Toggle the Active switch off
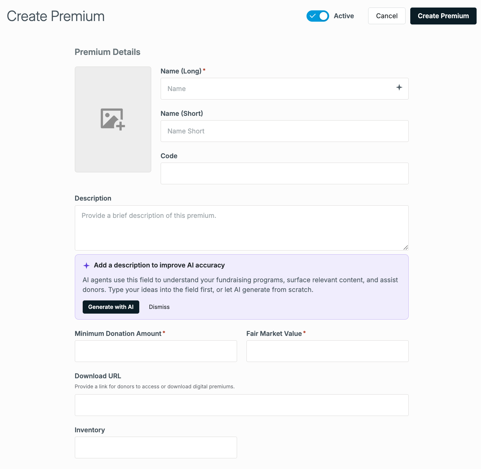This screenshot has width=481, height=469. point(318,16)
